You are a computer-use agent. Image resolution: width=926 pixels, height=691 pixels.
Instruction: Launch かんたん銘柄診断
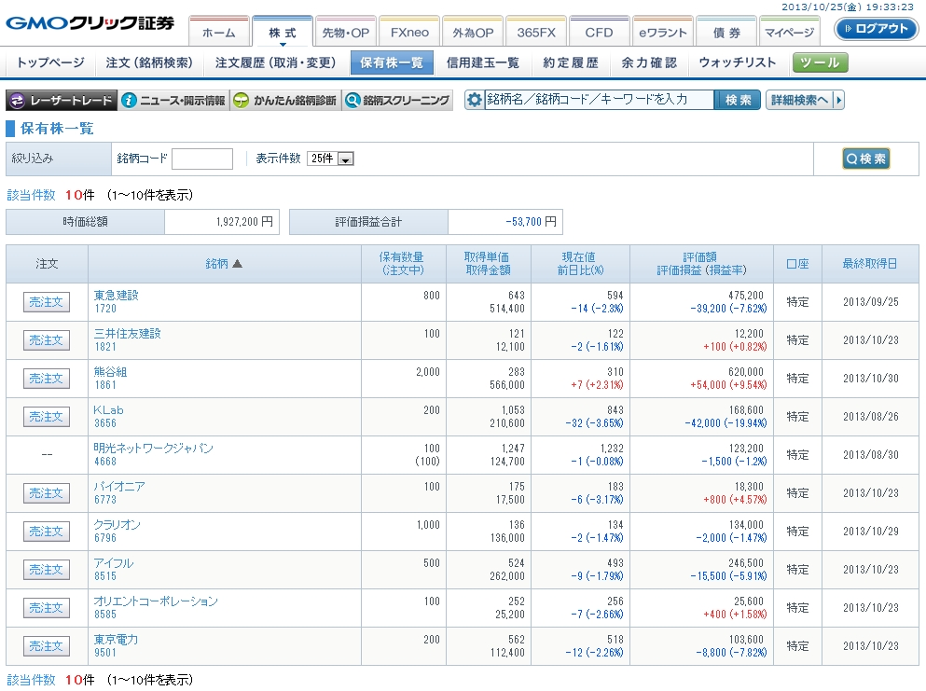click(x=284, y=101)
